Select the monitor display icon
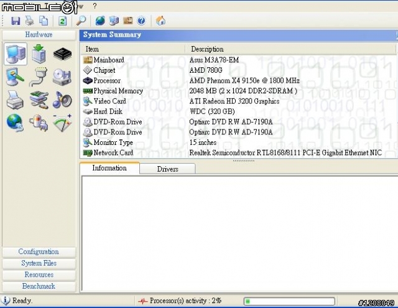This screenshot has height=308, width=398. [x=15, y=77]
